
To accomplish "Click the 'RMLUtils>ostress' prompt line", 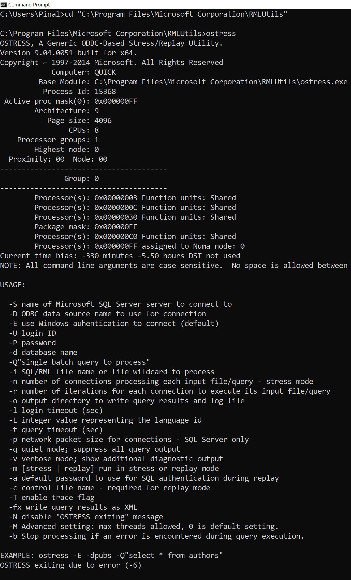I will [118, 34].
